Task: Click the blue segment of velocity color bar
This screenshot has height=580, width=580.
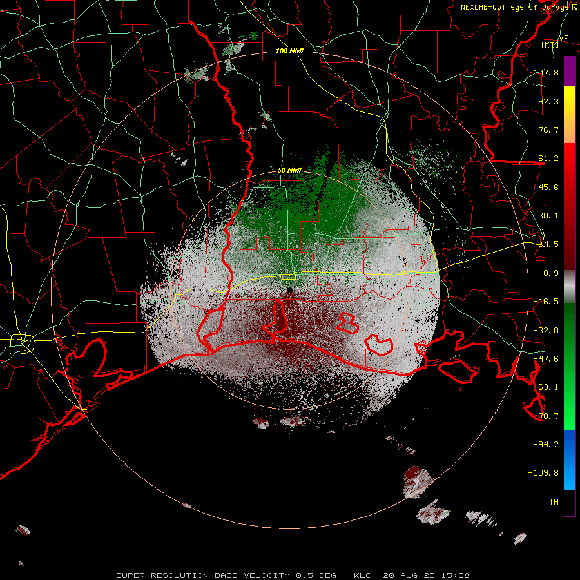Action: click(569, 459)
